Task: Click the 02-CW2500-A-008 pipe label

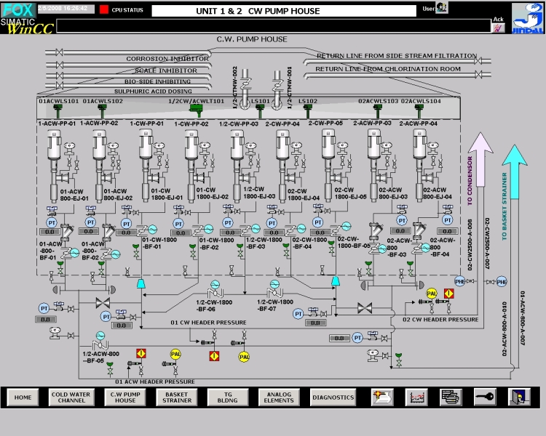Action: click(470, 245)
